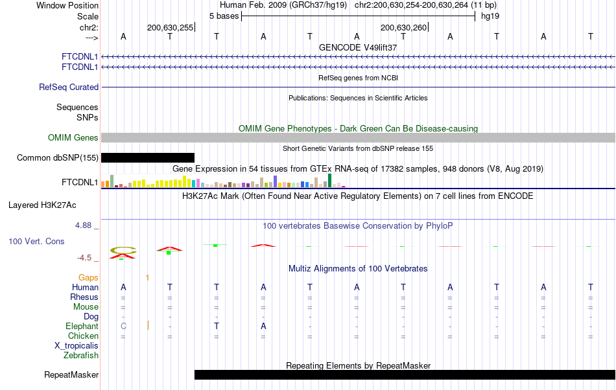
Task: Click the black RepeatMasker repeat block
Action: 405,374
